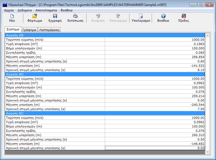Open the Δεδομένα menu
This screenshot has width=216, height=160.
(25, 10)
